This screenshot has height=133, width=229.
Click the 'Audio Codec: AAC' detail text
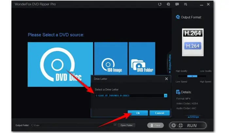186,108
